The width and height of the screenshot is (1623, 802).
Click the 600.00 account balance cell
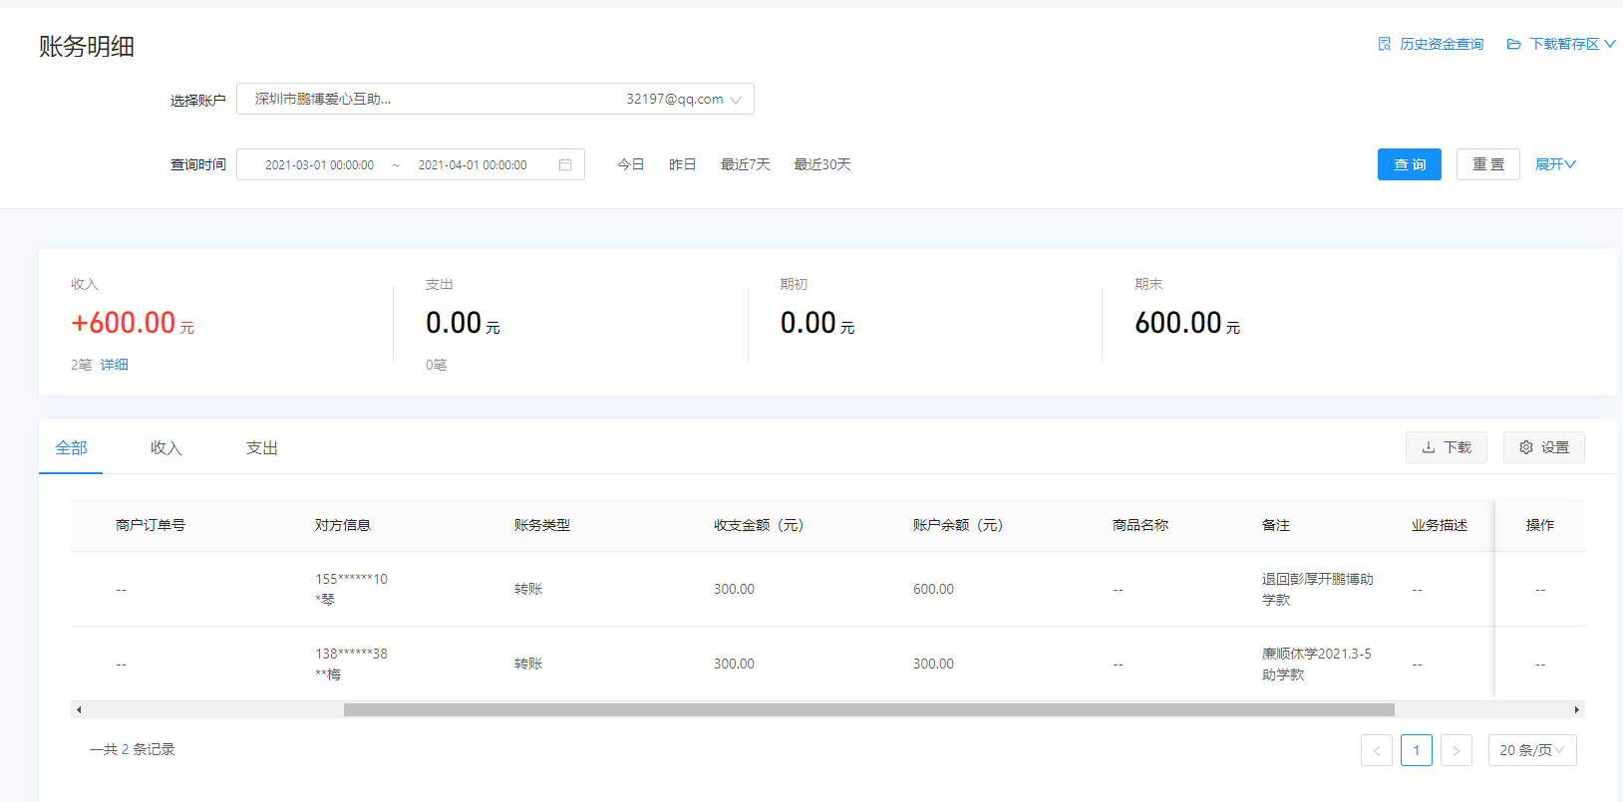933,589
